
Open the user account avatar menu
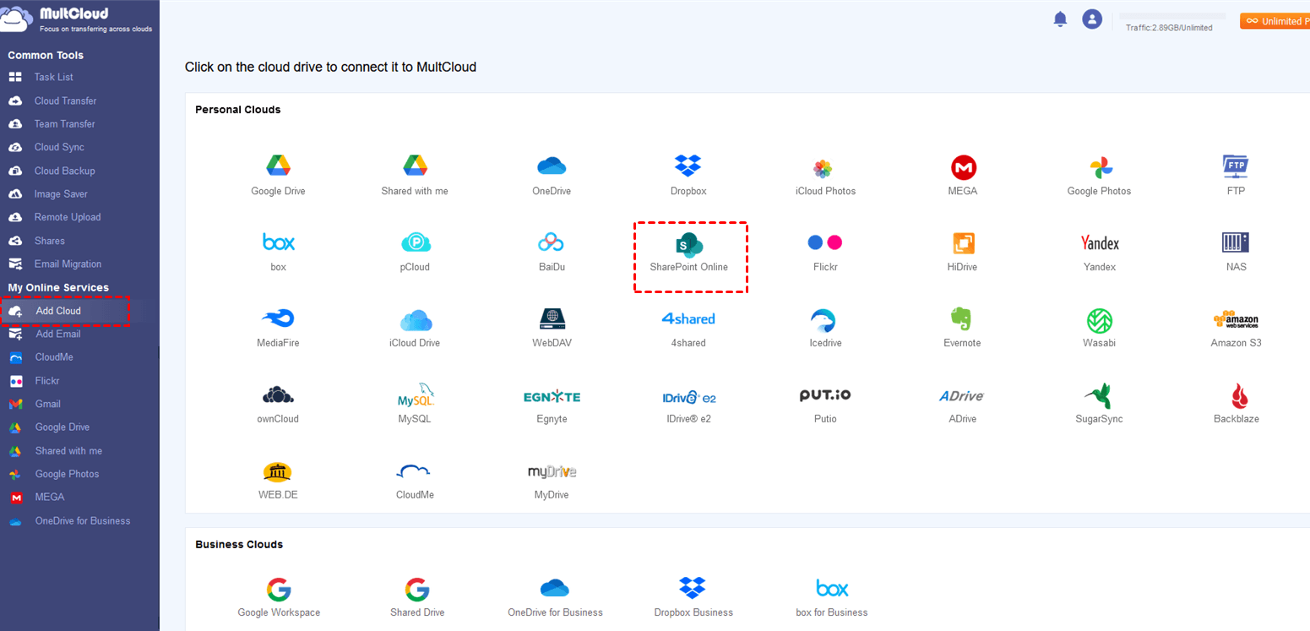[1092, 19]
